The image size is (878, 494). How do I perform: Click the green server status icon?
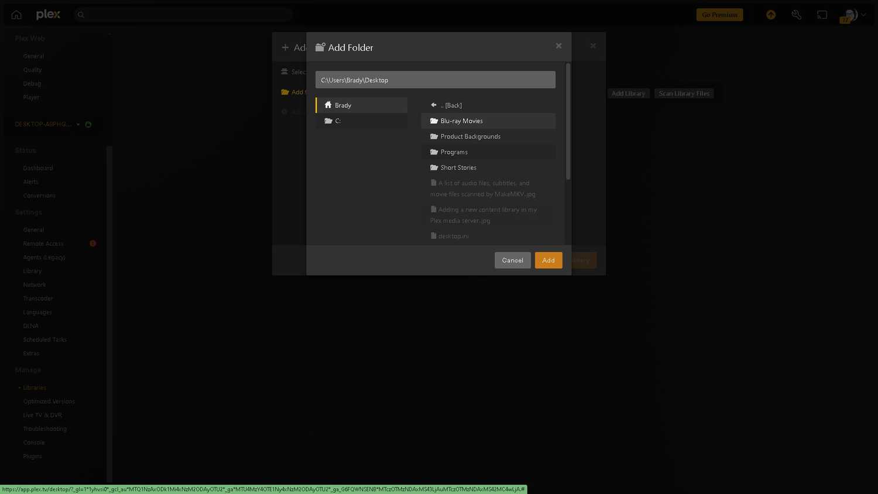[88, 124]
